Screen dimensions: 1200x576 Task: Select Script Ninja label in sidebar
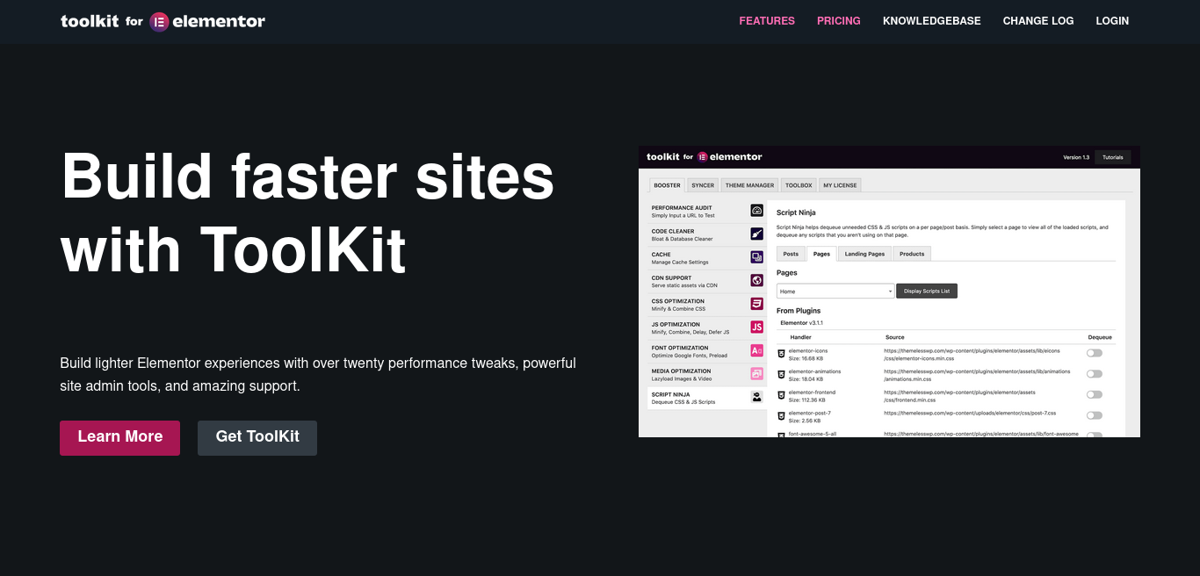tap(670, 394)
